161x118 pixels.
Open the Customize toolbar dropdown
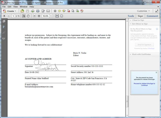143,11
